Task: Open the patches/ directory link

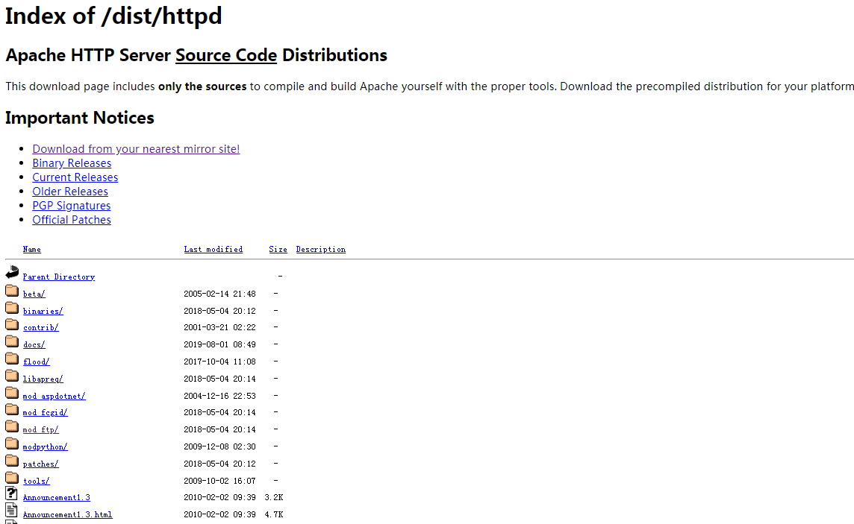Action: pos(41,464)
